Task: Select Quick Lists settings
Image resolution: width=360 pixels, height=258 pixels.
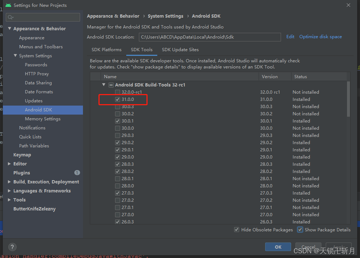Action: click(x=30, y=137)
